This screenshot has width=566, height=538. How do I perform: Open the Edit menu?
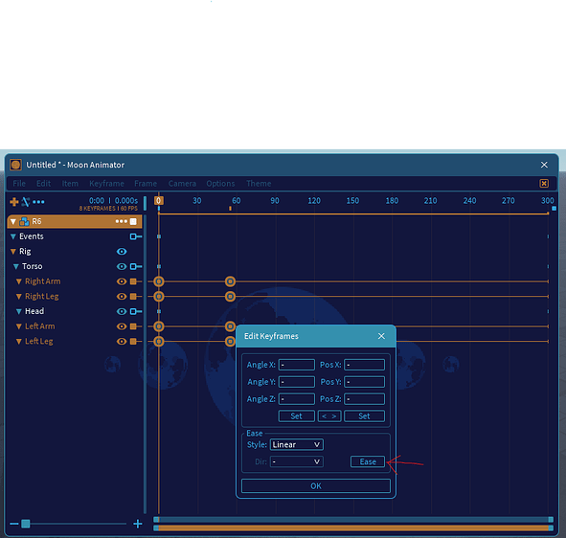(44, 183)
